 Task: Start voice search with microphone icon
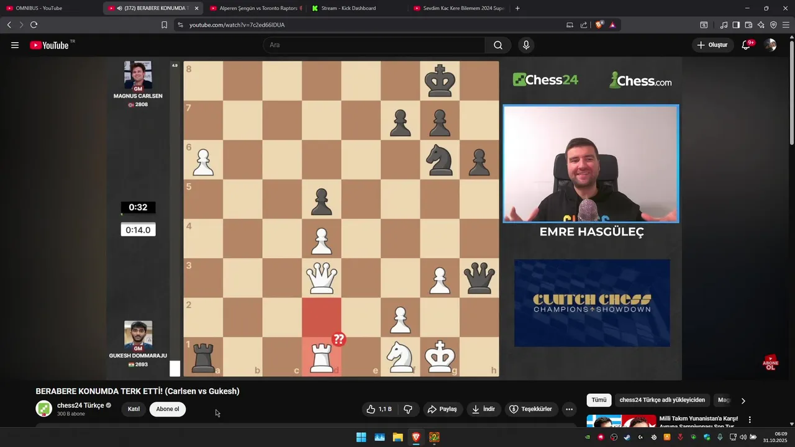(x=526, y=45)
